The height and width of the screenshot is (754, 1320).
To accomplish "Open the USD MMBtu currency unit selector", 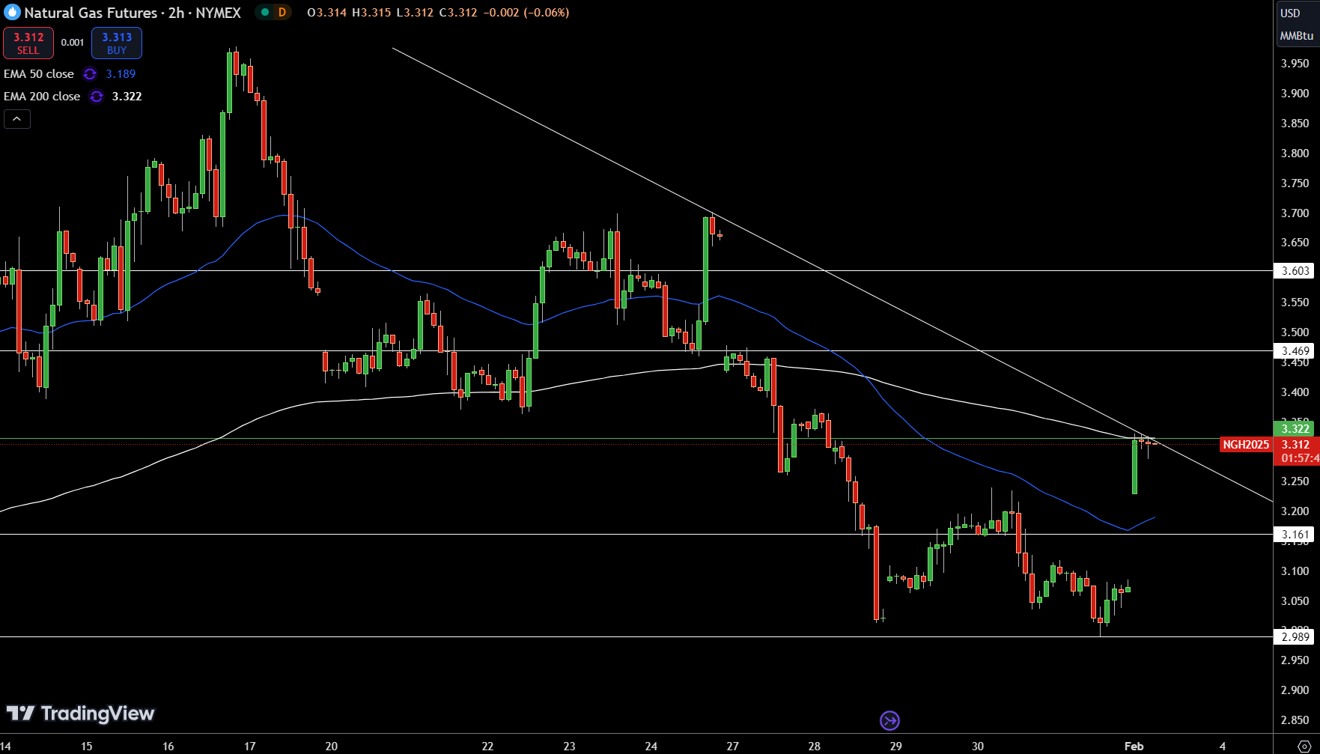I will (1297, 24).
